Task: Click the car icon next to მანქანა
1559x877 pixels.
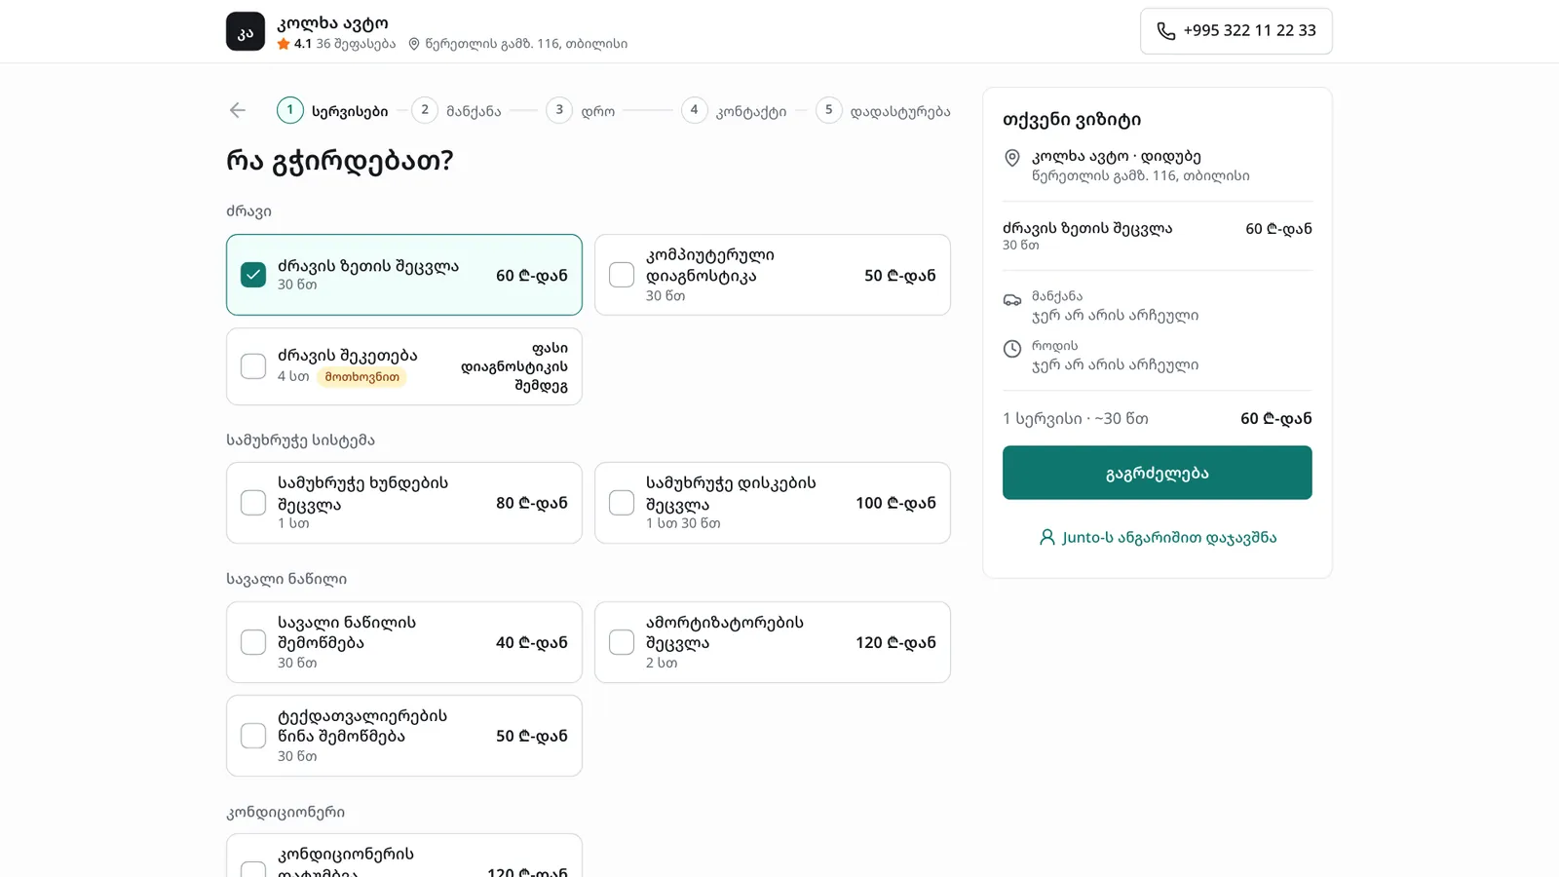Action: click(x=1012, y=300)
